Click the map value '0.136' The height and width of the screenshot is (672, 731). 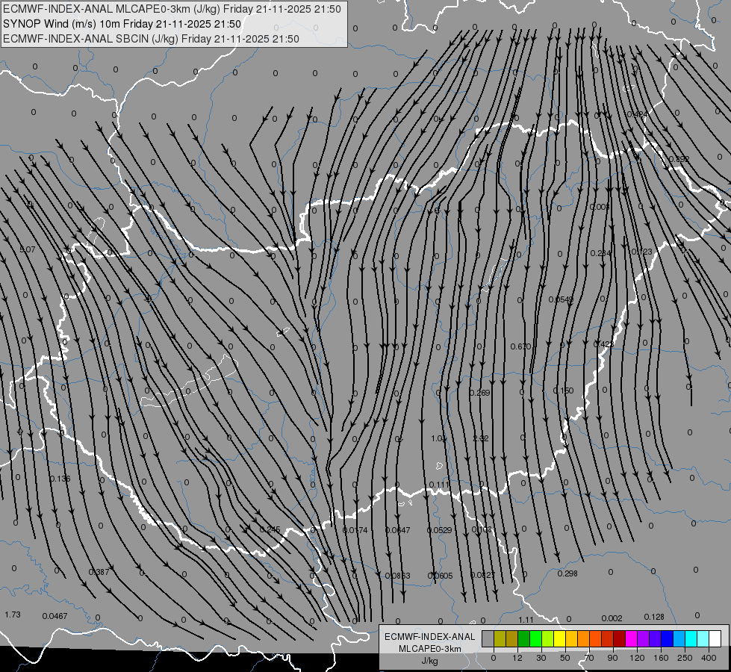click(x=60, y=479)
